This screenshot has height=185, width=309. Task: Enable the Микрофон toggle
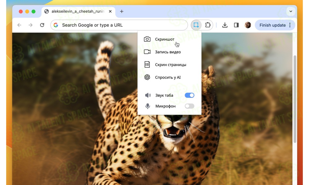pos(189,106)
